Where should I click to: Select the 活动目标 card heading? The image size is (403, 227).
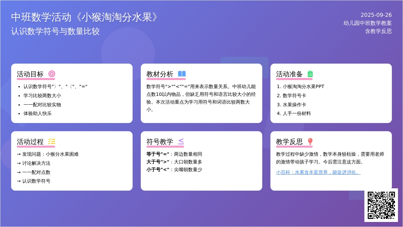coord(30,74)
